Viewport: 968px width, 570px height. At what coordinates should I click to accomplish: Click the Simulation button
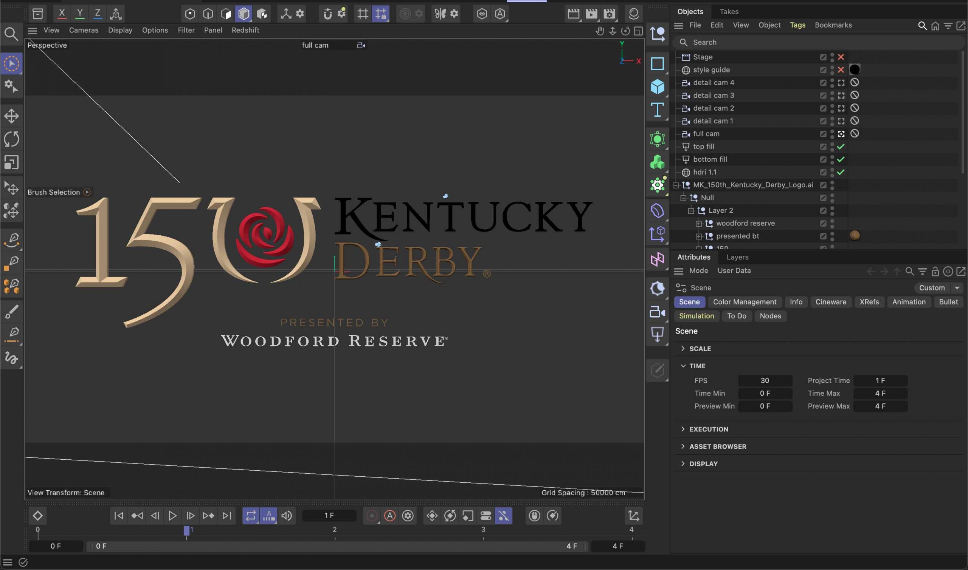pyautogui.click(x=696, y=316)
